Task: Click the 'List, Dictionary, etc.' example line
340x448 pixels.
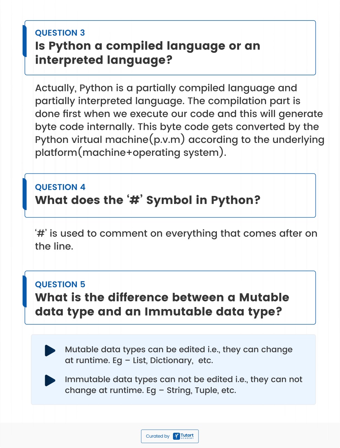Action: point(139,360)
